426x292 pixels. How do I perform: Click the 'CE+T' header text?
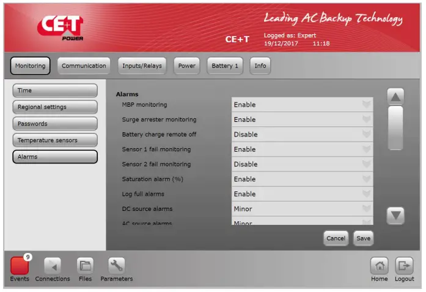tap(237, 40)
